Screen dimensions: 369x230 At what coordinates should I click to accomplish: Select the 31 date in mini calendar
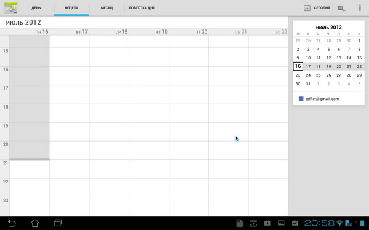[x=308, y=84]
